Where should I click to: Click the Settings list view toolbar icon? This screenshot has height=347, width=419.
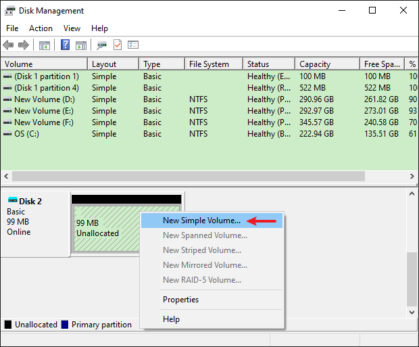[x=133, y=45]
